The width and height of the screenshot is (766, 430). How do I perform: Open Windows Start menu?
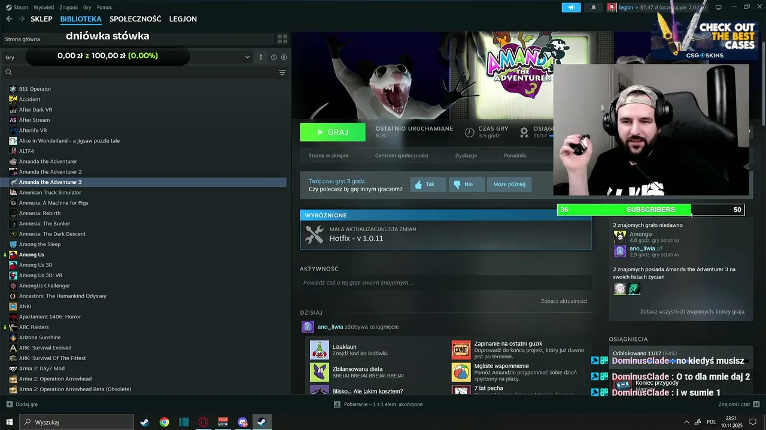tap(10, 422)
